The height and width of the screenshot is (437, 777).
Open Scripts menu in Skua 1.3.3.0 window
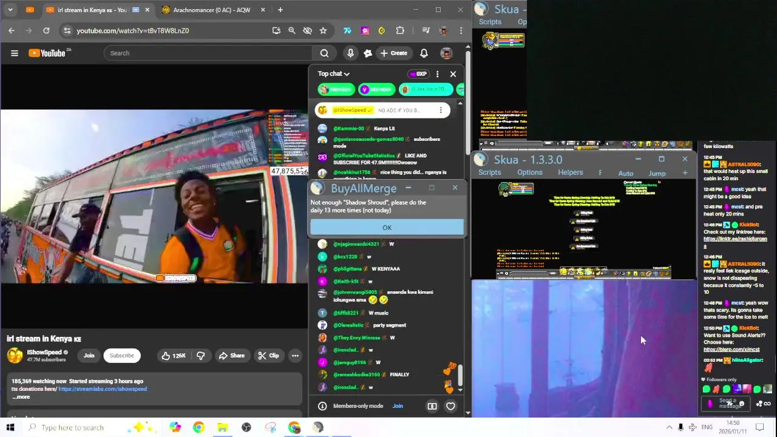tap(489, 172)
